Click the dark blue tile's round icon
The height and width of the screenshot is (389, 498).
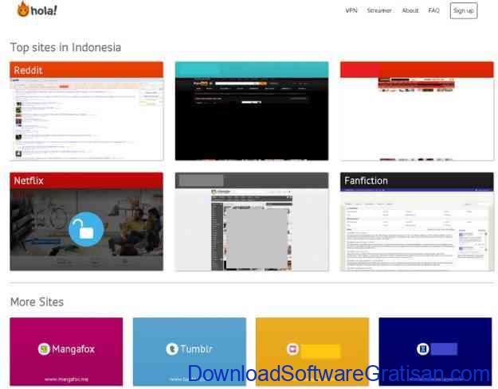click(x=423, y=349)
